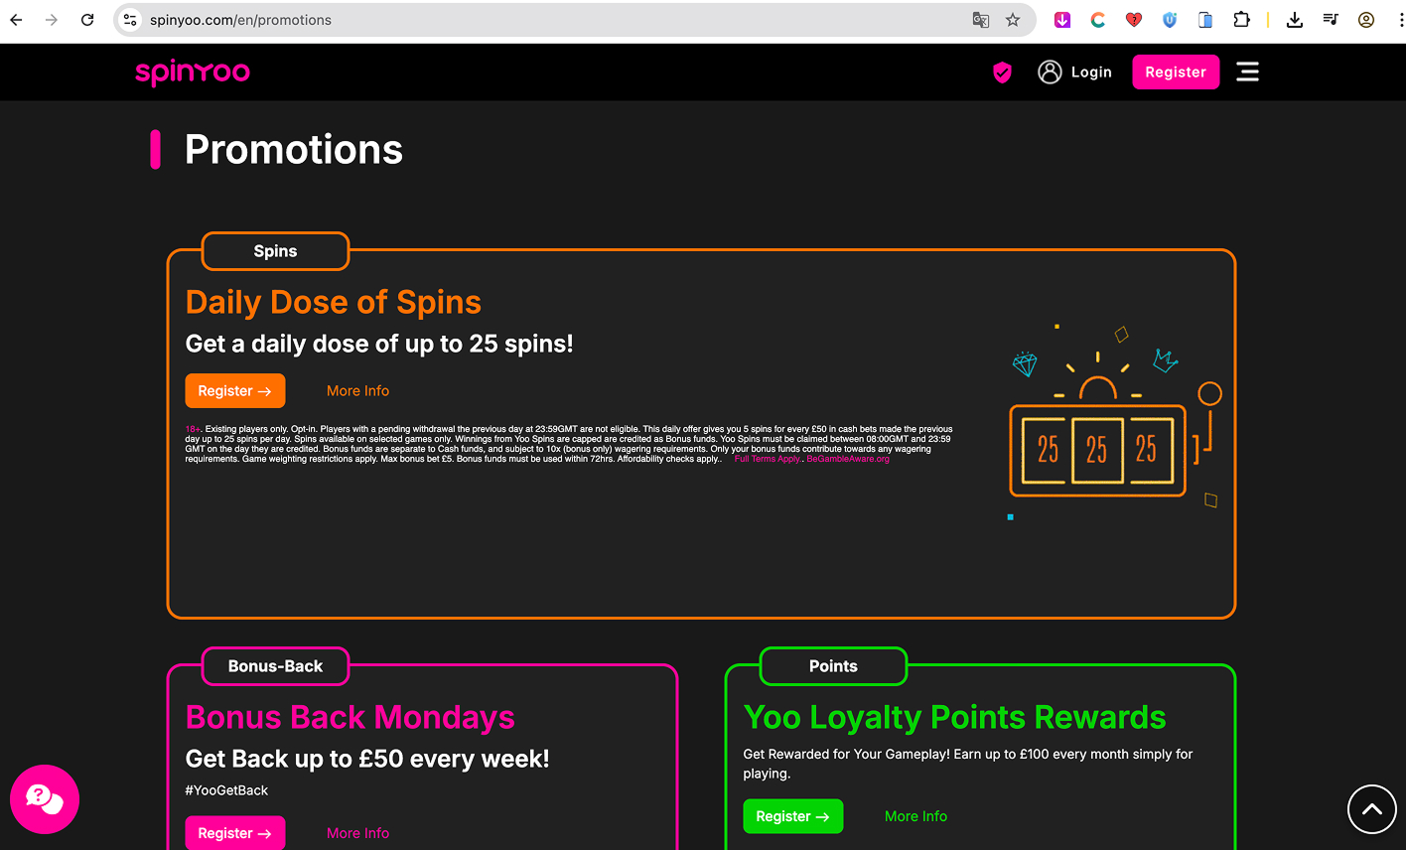Image resolution: width=1406 pixels, height=850 pixels.
Task: Visit the BeGambleAware.org link
Action: coord(846,459)
